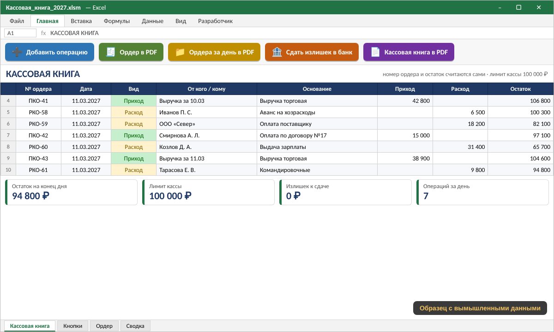
Task: Select the cell ПКО-41
Action: coord(38,101)
